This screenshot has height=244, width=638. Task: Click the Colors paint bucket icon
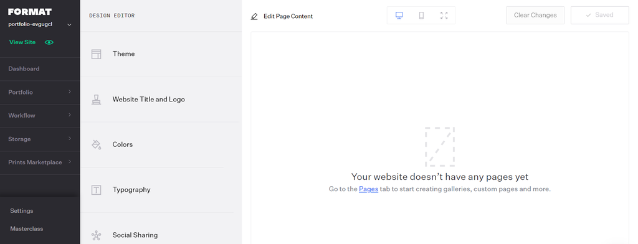point(97,145)
